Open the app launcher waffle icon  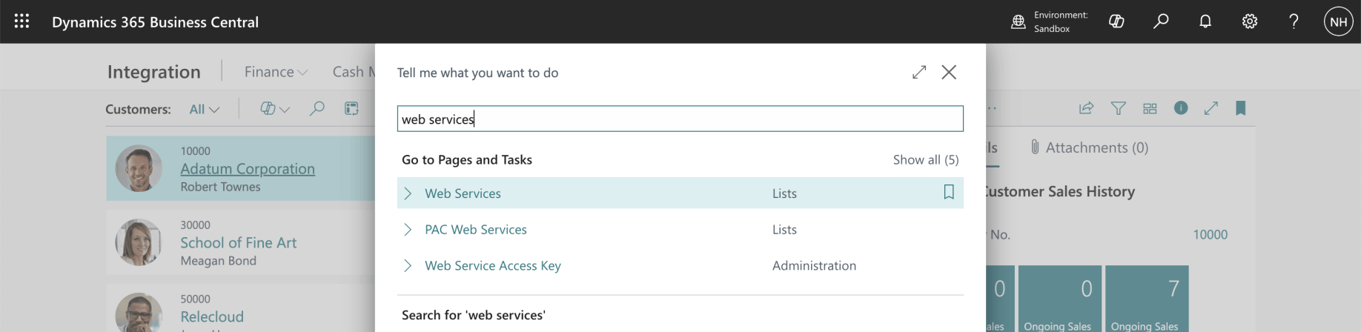pyautogui.click(x=21, y=21)
